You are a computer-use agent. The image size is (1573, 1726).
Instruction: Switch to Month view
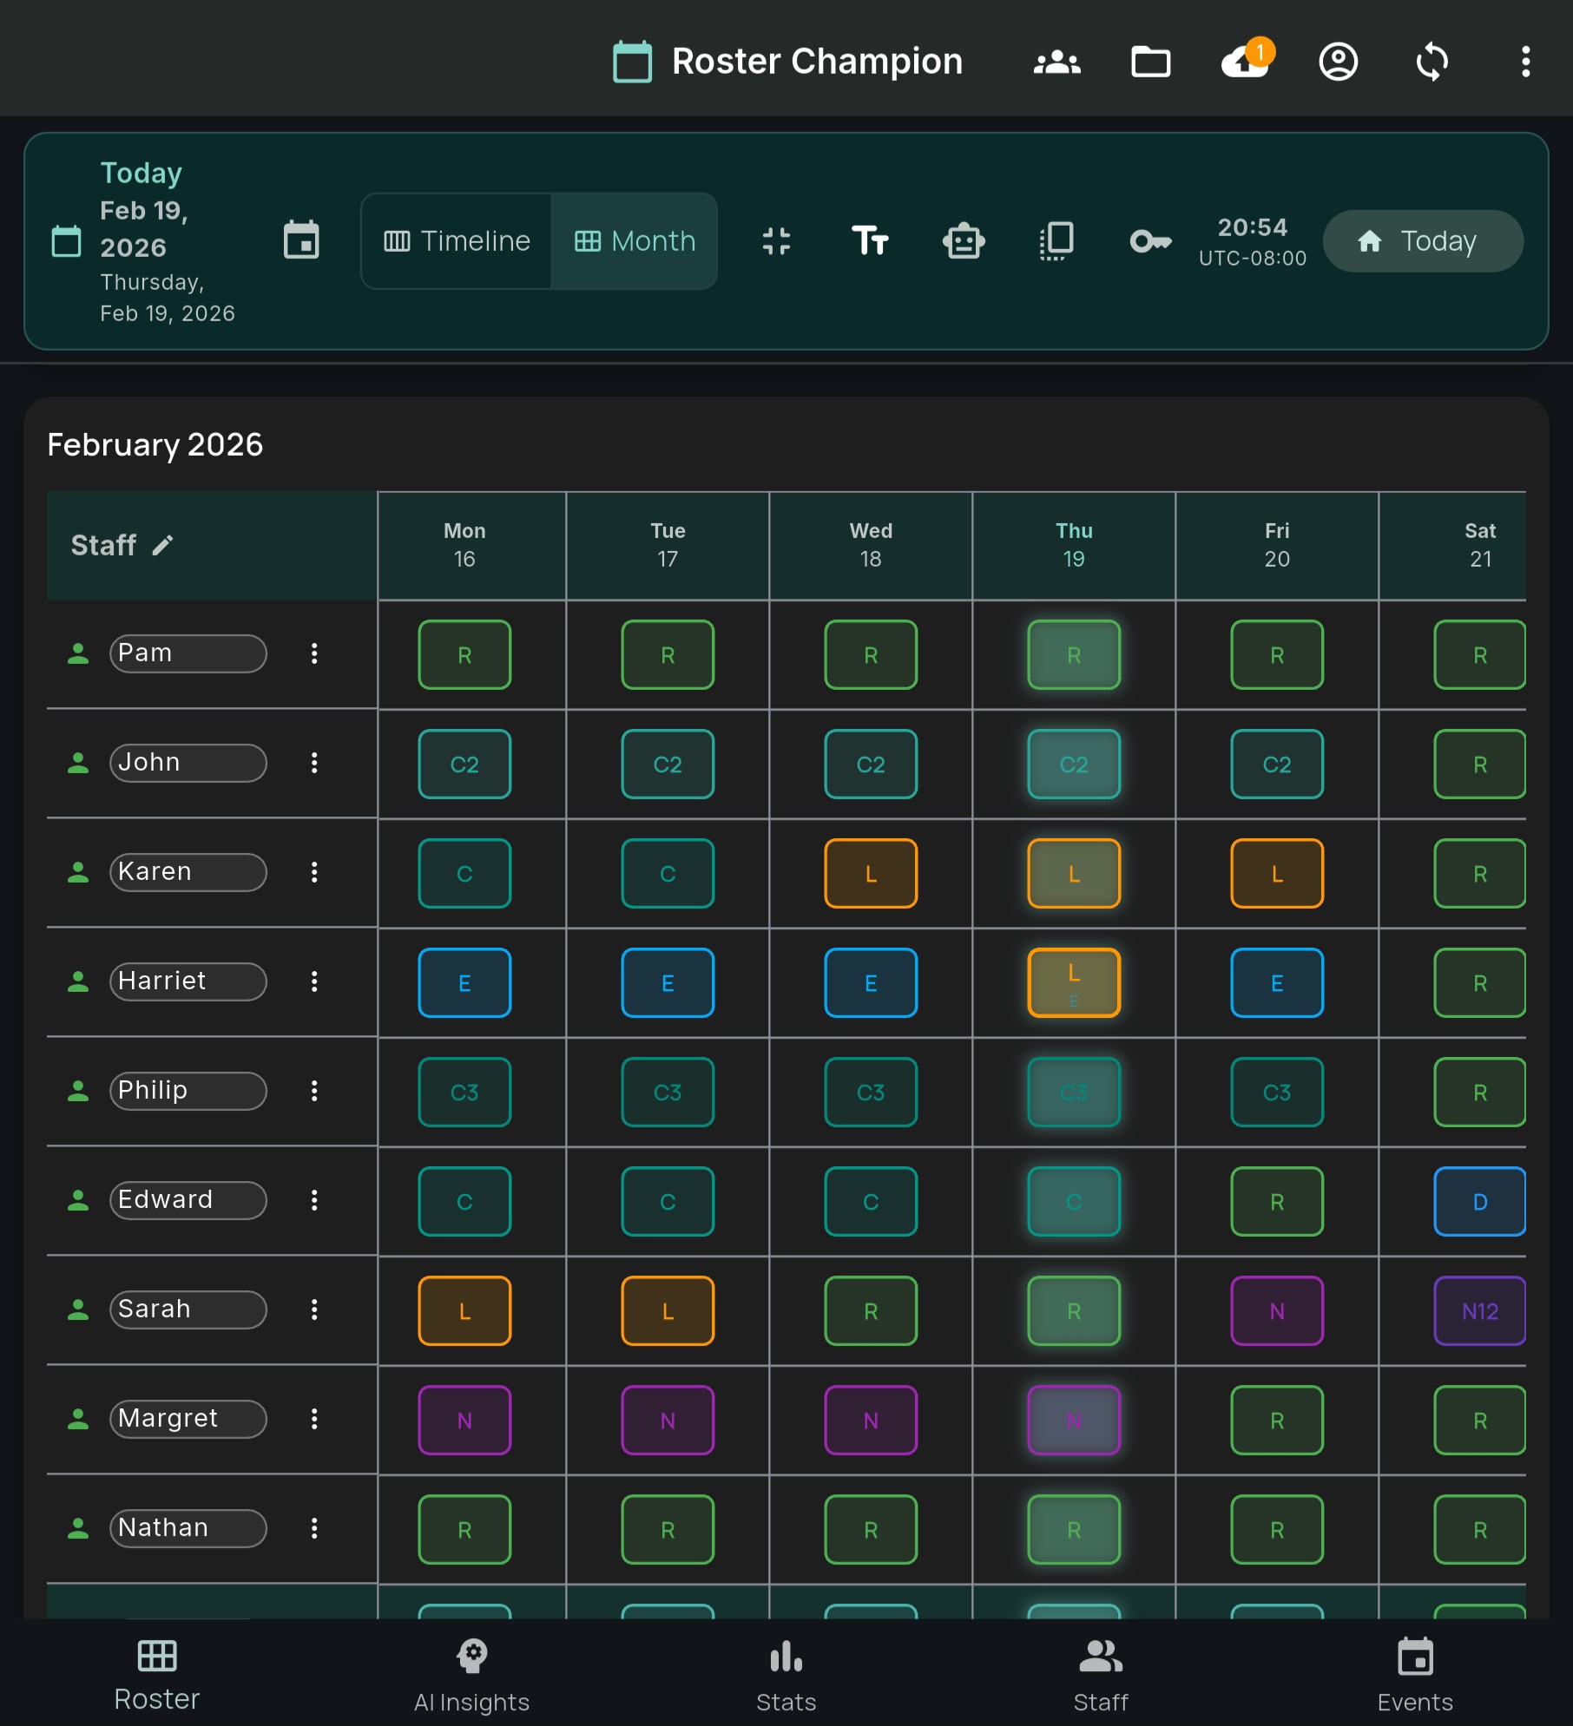635,240
